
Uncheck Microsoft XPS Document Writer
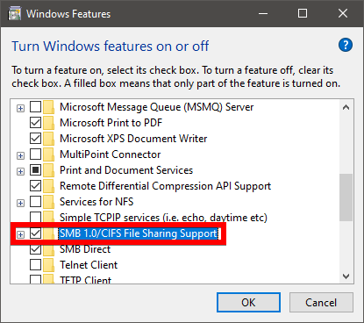[35, 139]
